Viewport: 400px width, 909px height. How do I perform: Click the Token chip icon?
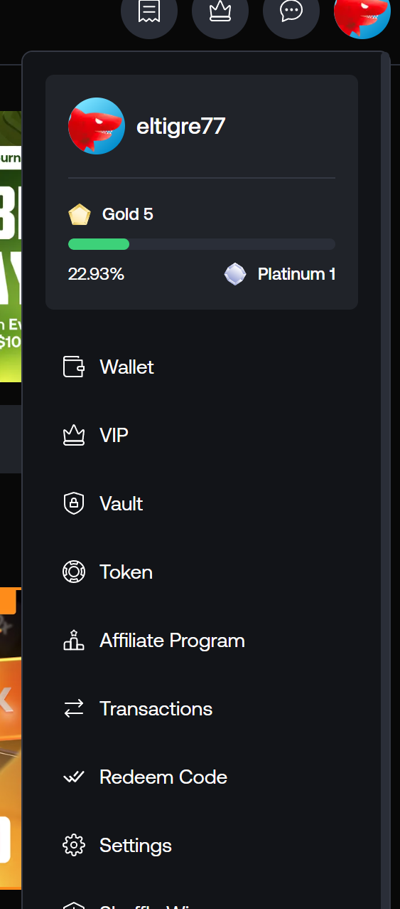(x=74, y=572)
